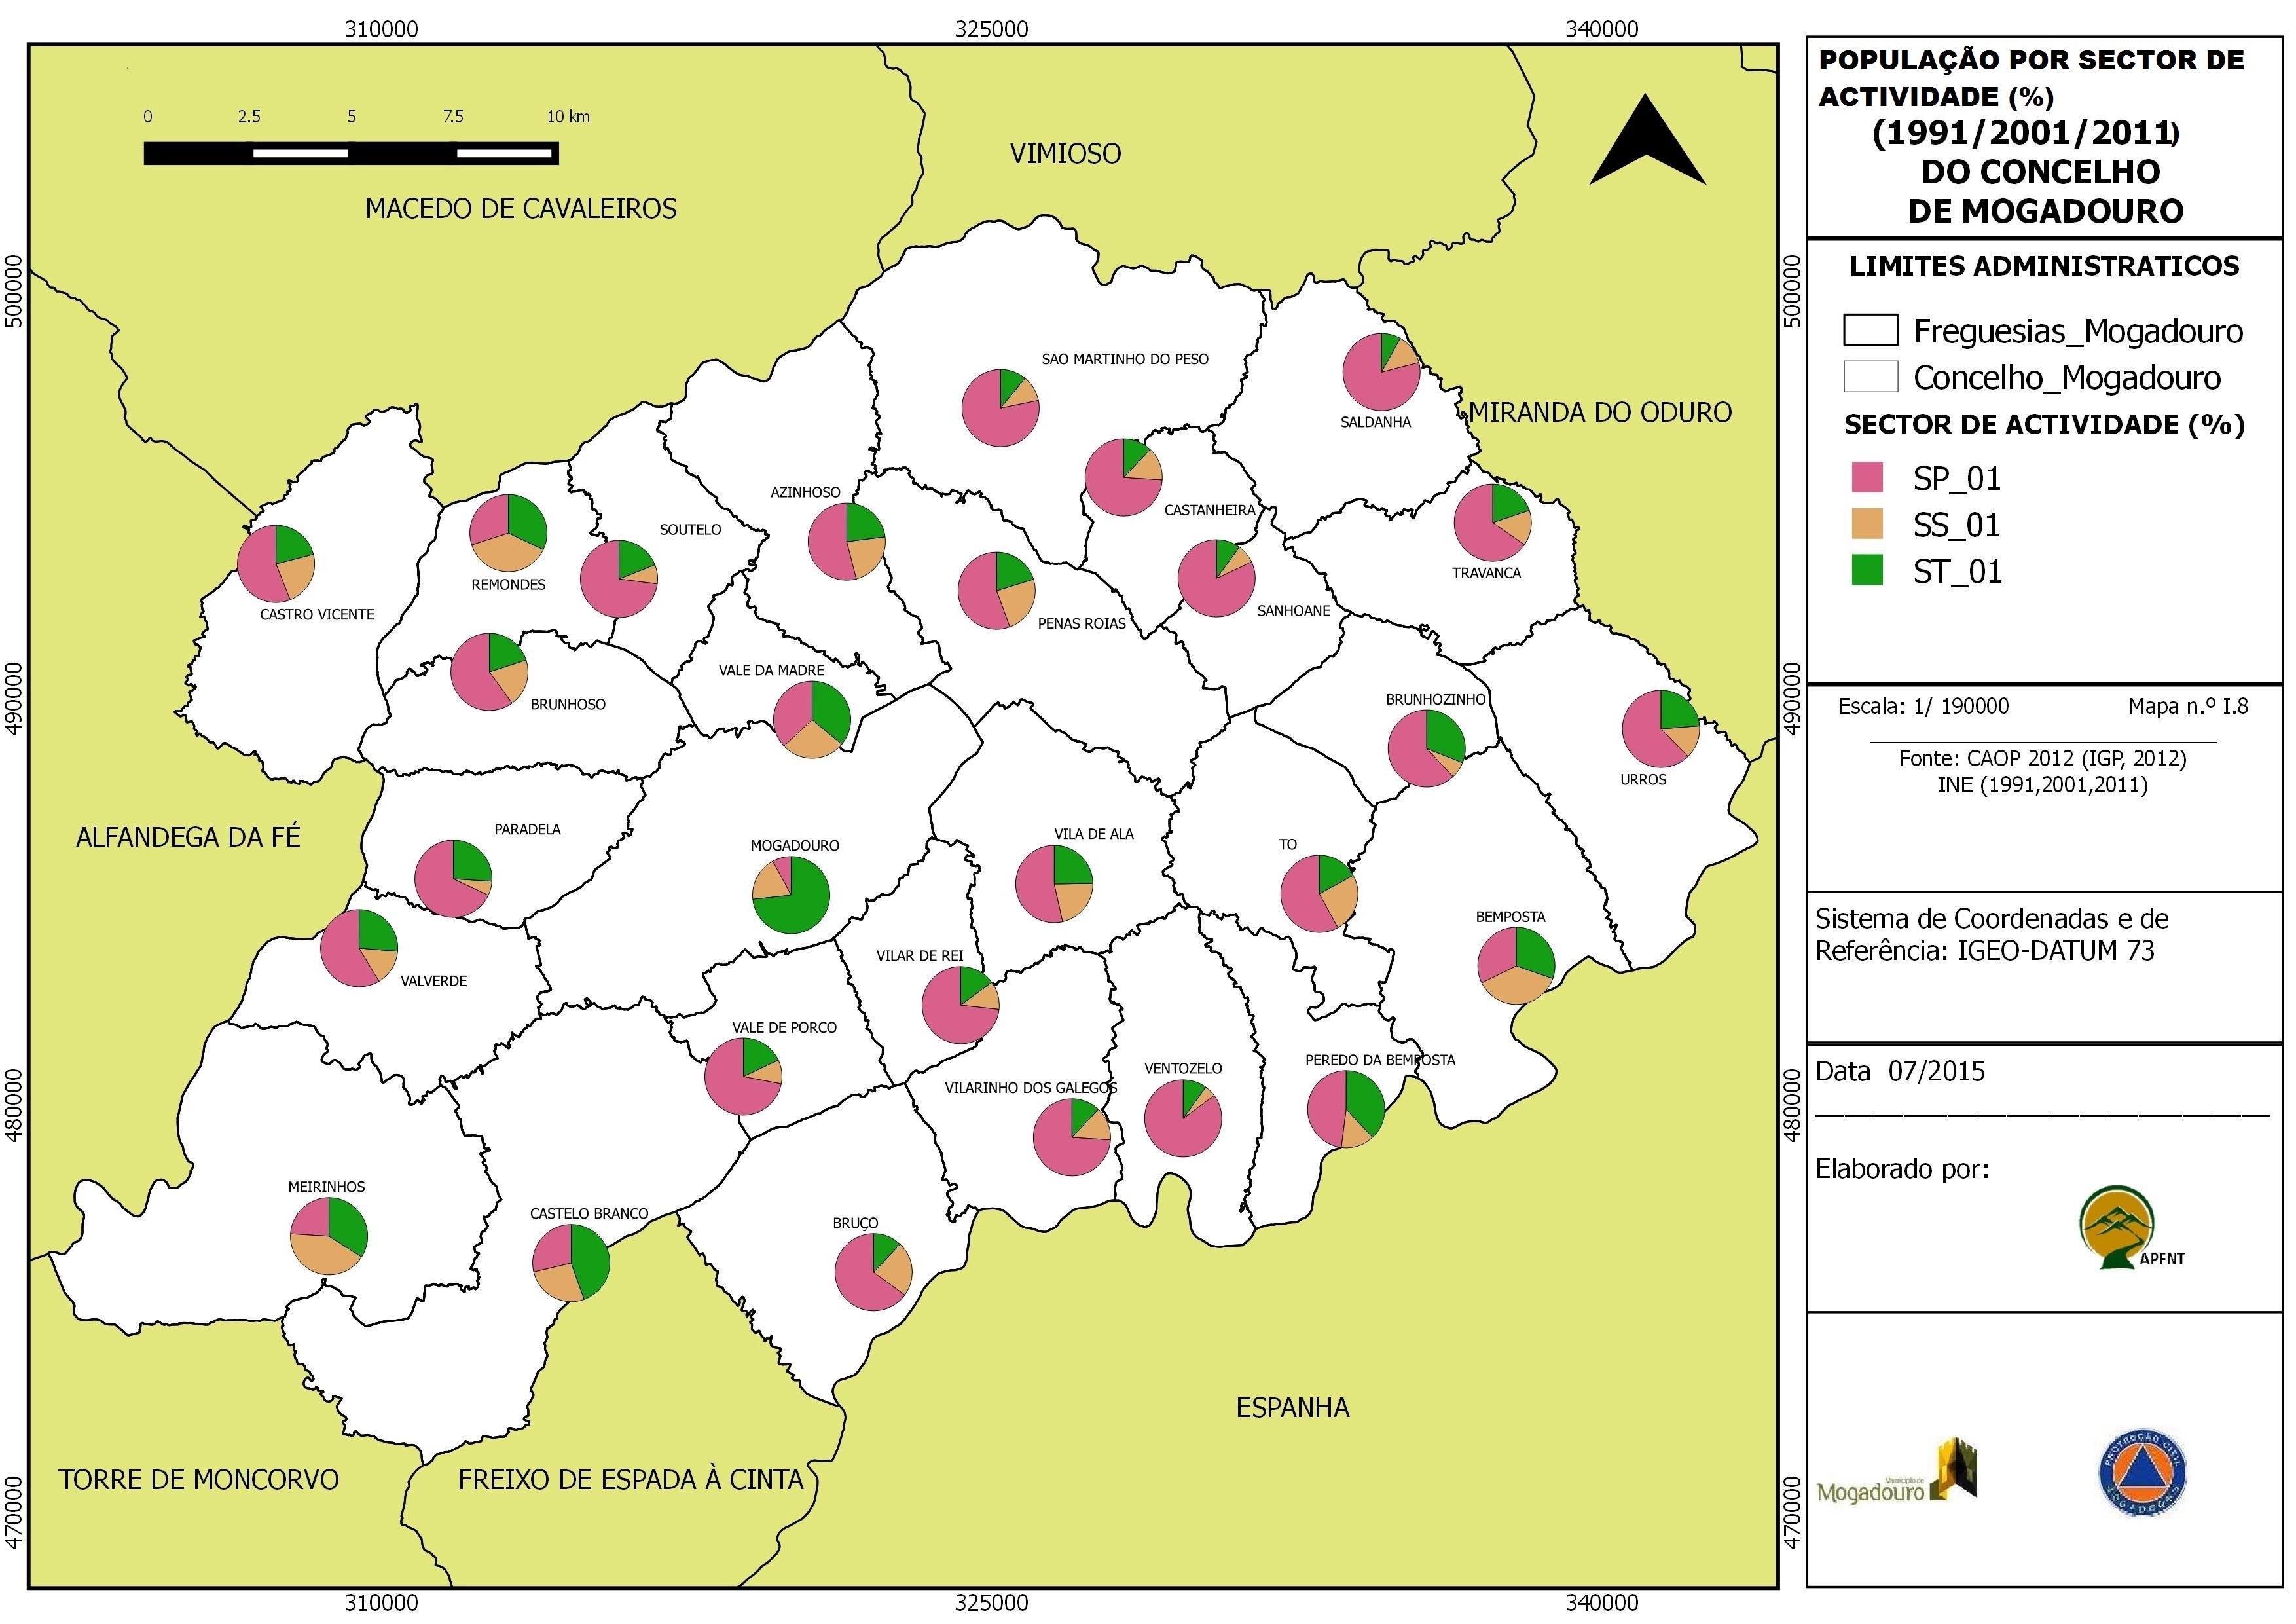Viewport: 2296px width, 1624px height.
Task: Click the 'INE (1991,2001,2011)' source line
Action: pyautogui.click(x=2043, y=784)
